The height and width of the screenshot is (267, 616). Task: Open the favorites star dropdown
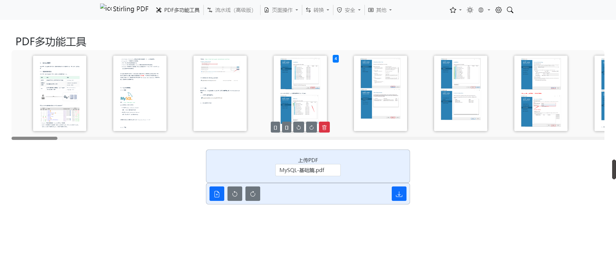(456, 10)
